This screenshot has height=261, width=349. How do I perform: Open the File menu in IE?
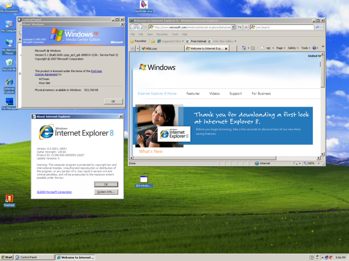(x=133, y=34)
